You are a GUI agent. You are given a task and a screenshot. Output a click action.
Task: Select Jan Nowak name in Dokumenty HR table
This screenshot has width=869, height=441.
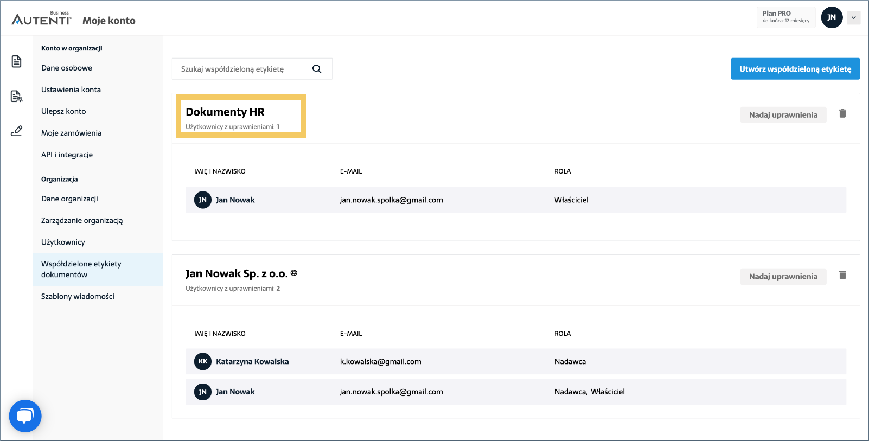click(x=235, y=200)
